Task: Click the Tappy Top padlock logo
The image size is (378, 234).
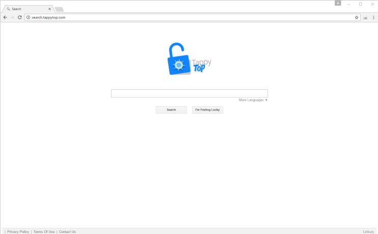Action: tap(189, 59)
